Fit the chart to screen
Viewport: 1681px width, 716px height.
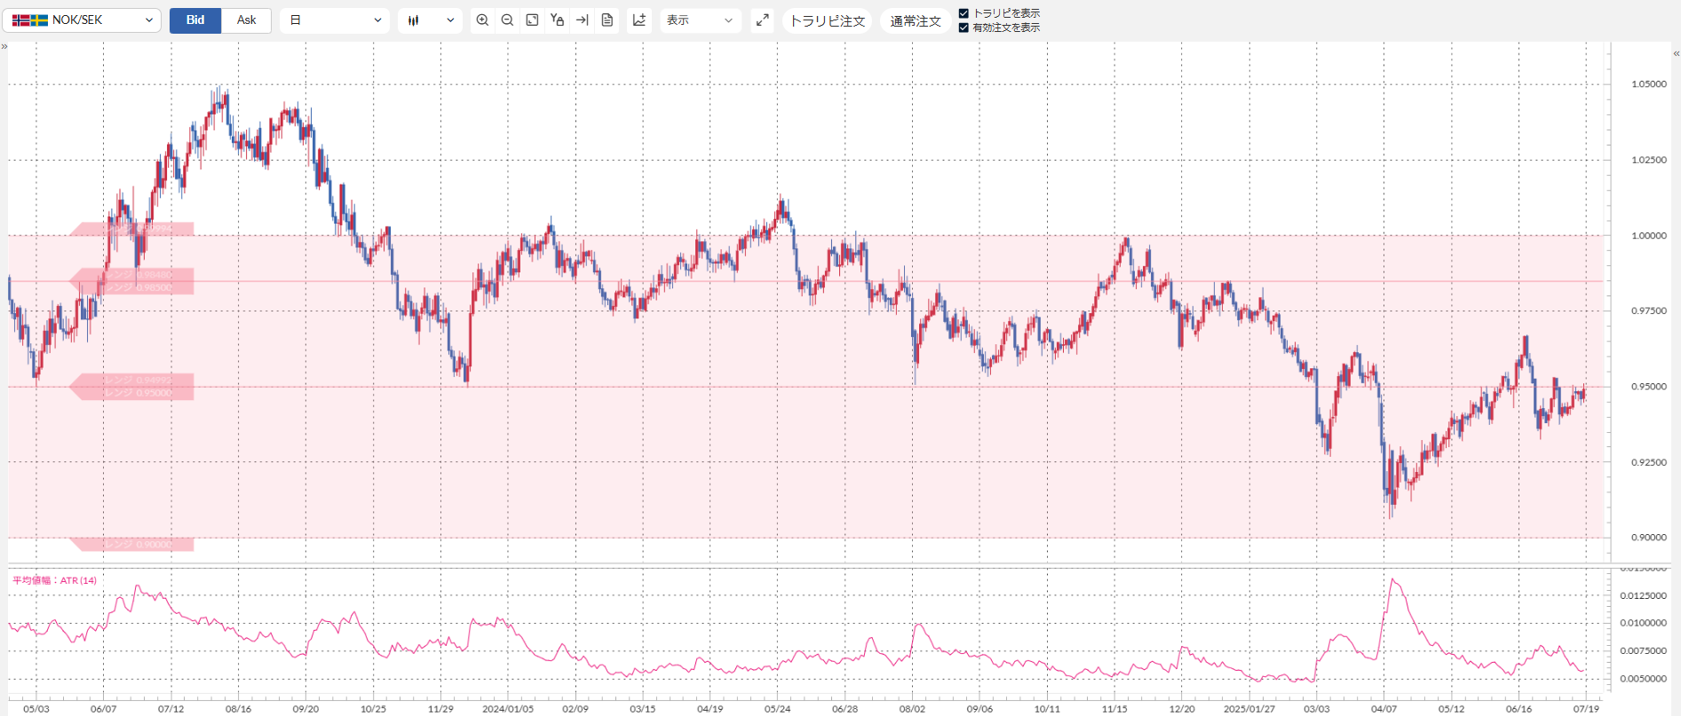[532, 20]
